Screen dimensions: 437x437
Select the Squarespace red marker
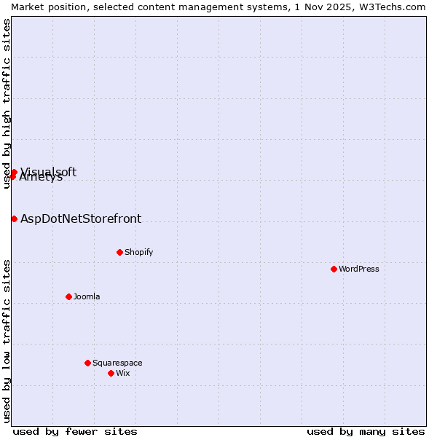(87, 363)
